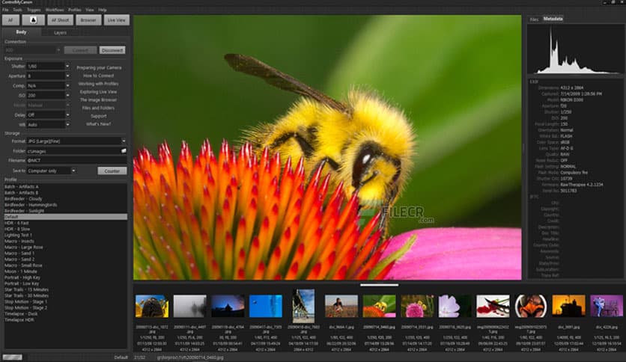Image resolution: width=626 pixels, height=362 pixels.
Task: Select profile 'Birdfeeder - Hummingbirds'
Action: [31, 204]
